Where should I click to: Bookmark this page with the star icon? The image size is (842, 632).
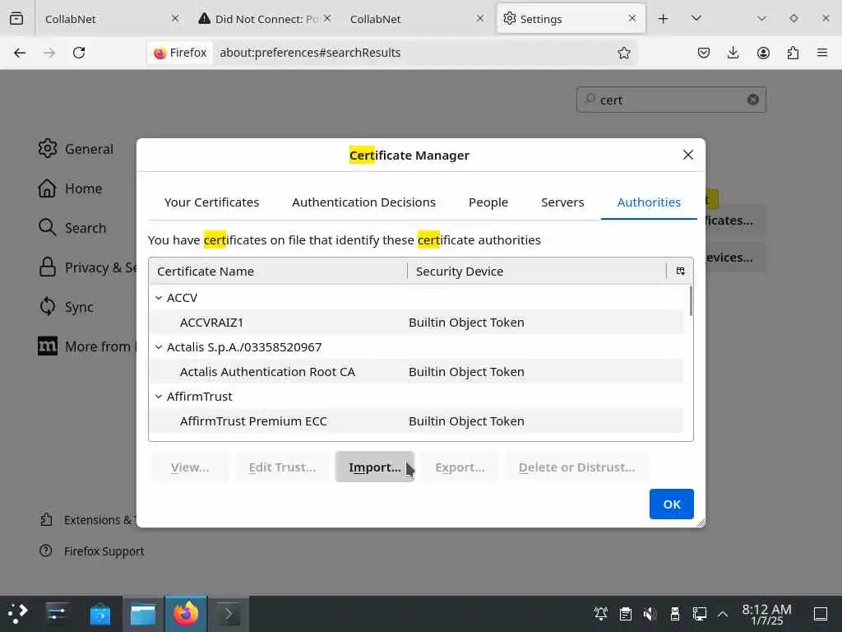click(623, 53)
